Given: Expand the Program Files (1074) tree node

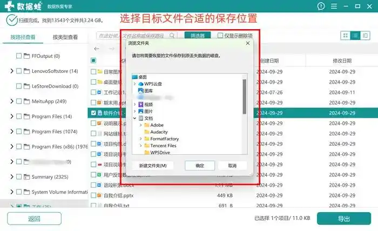Looking at the screenshot, I should 11,132.
